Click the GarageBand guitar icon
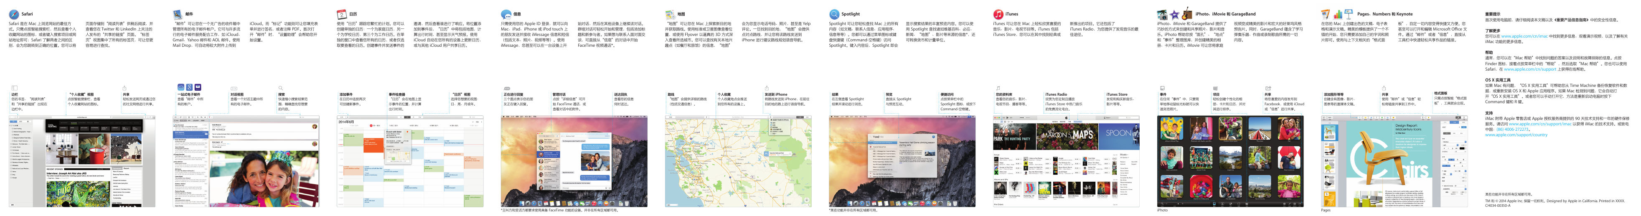This screenshot has height=216, width=1641. coord(1187,13)
